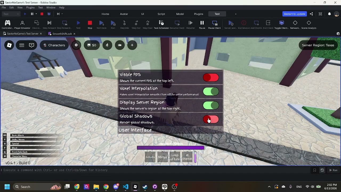Viewport: 341px width, 192px height.
Task: Toggle Visible FPS switch
Action: click(x=211, y=78)
